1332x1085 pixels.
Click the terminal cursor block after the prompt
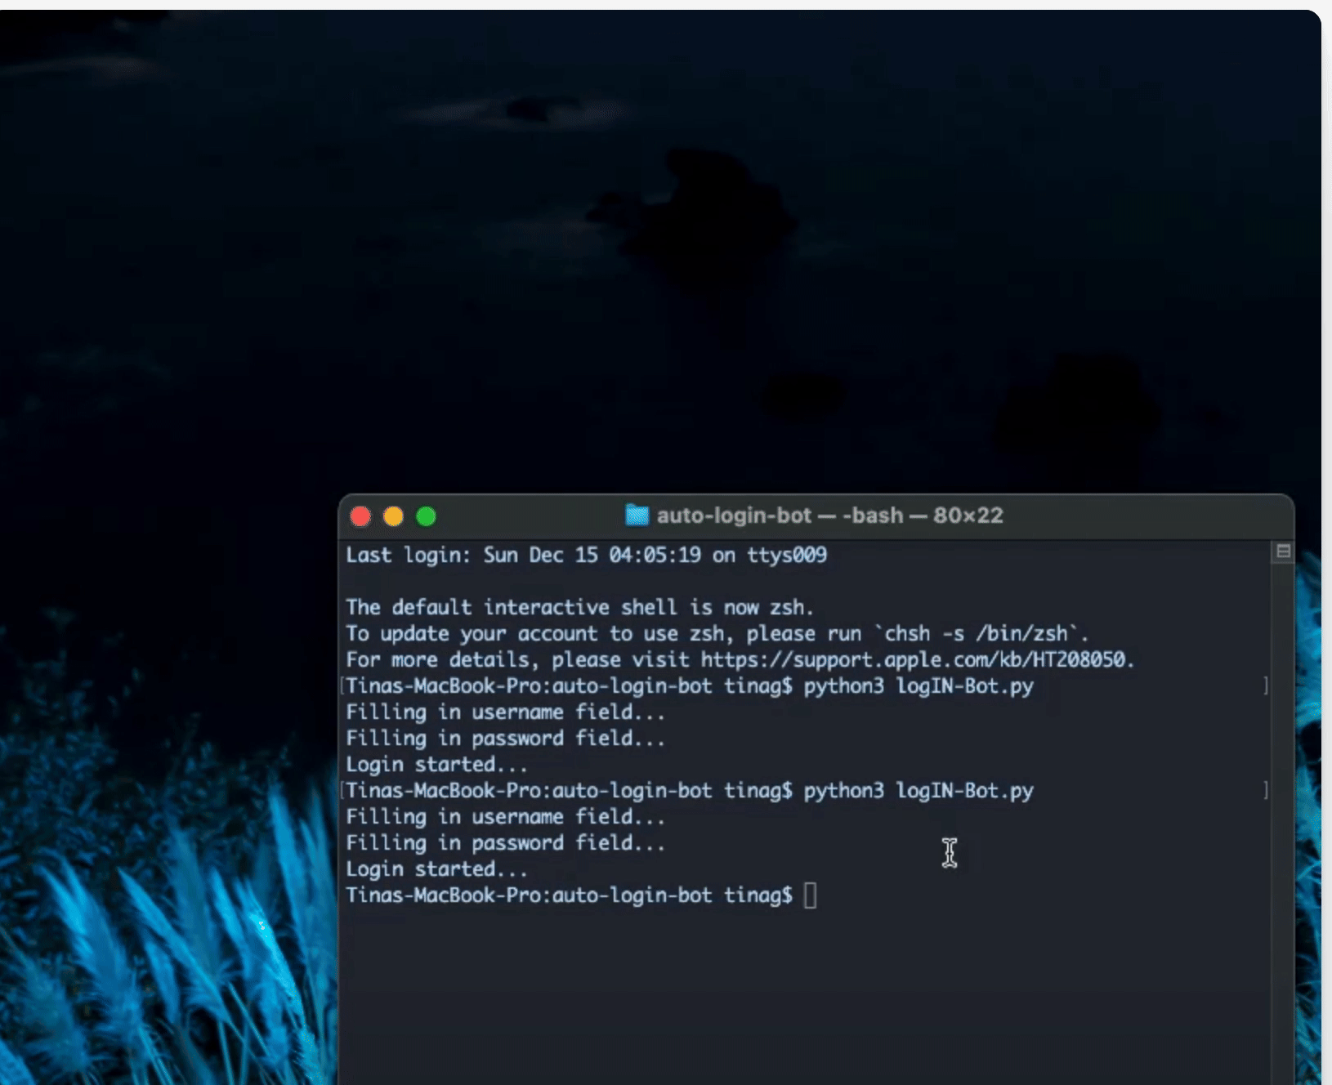point(810,895)
